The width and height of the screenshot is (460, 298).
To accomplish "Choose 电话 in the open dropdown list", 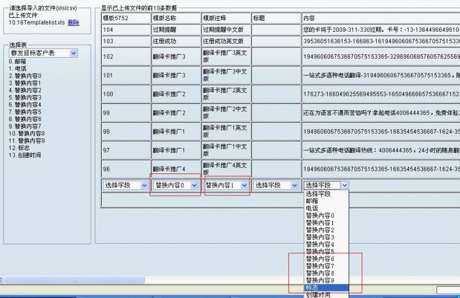I will 312,208.
